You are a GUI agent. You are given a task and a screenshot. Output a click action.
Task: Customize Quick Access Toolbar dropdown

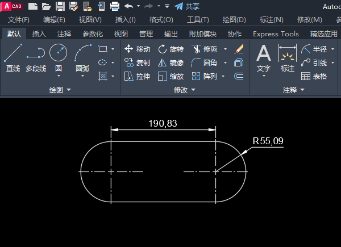coord(167,6)
